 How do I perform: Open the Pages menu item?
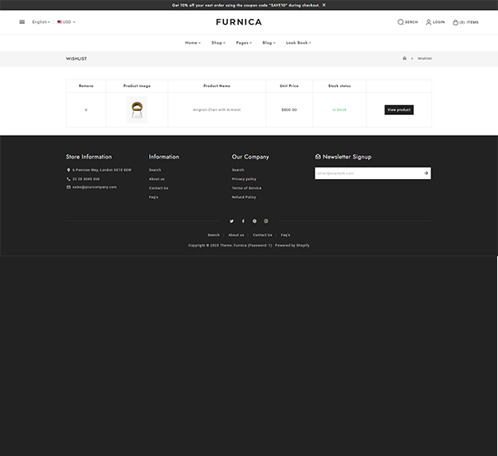click(x=243, y=42)
